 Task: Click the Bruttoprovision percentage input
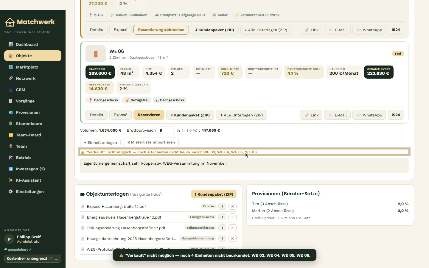(x=166, y=130)
